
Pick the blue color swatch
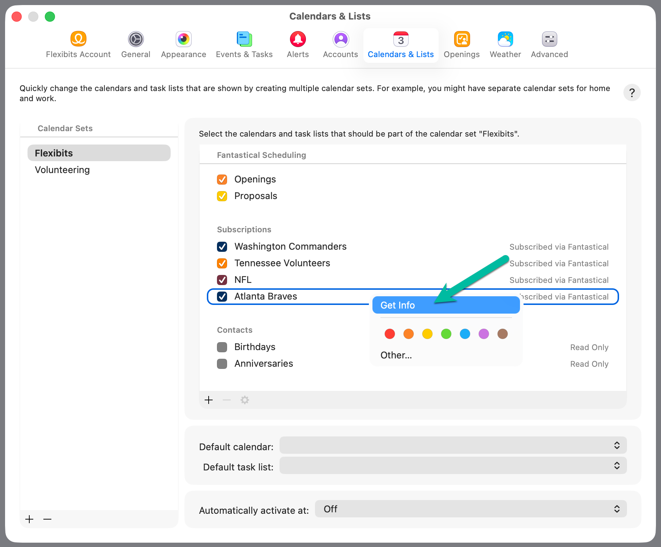pyautogui.click(x=465, y=334)
